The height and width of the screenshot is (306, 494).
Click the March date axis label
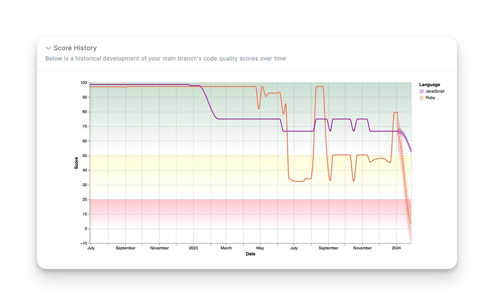click(226, 248)
